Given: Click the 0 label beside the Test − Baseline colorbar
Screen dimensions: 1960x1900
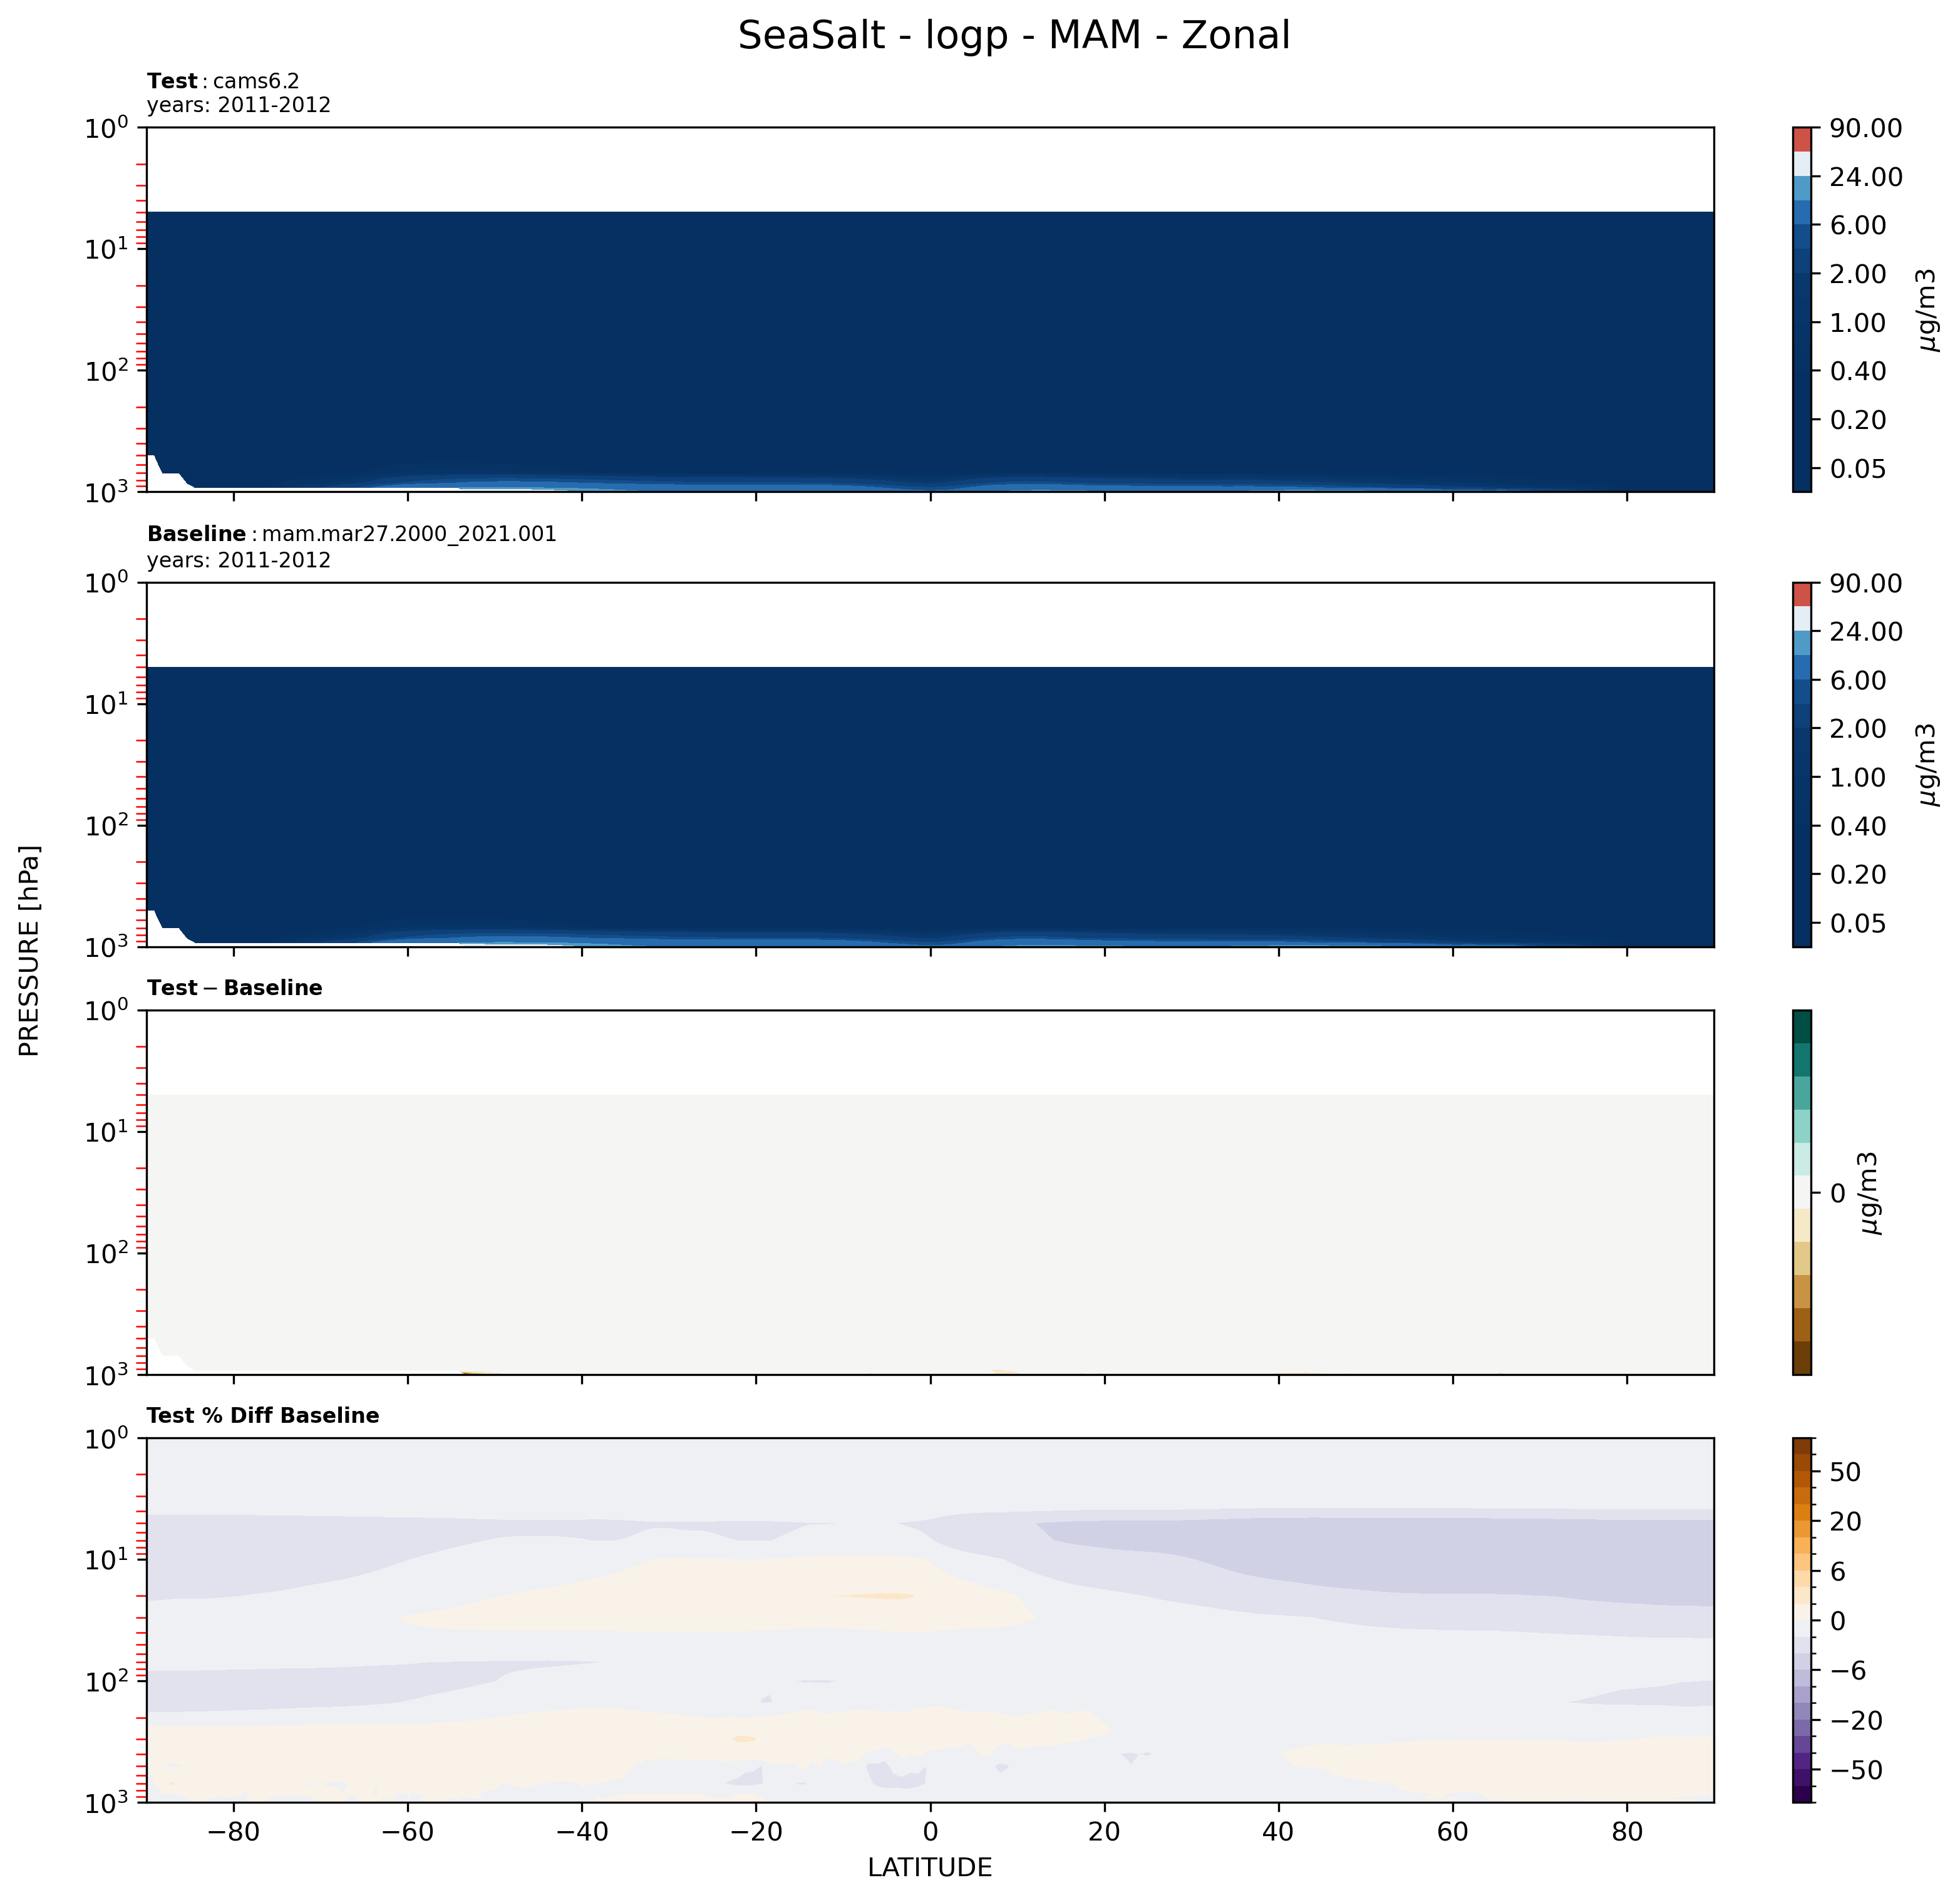Looking at the screenshot, I should tap(1837, 1193).
